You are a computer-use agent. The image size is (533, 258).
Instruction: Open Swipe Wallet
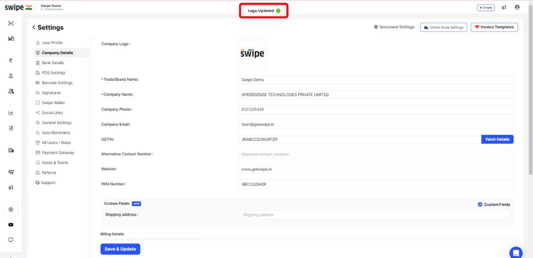click(x=61, y=103)
